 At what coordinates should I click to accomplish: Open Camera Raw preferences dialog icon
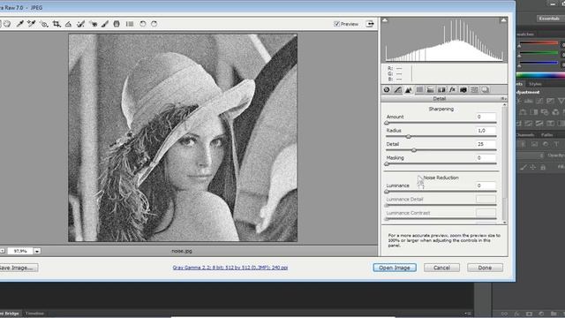(130, 24)
